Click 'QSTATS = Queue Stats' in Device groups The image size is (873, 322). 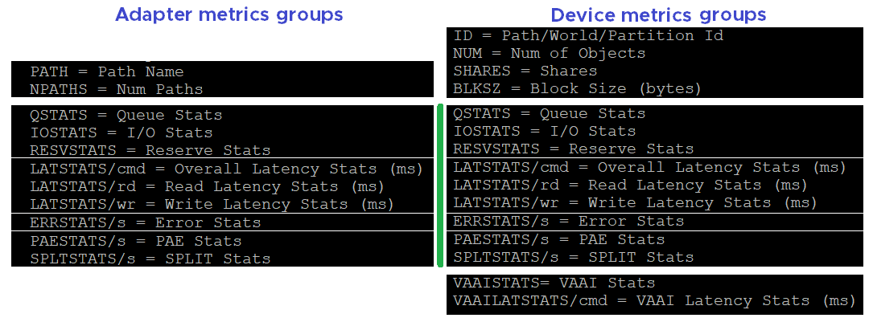550,114
